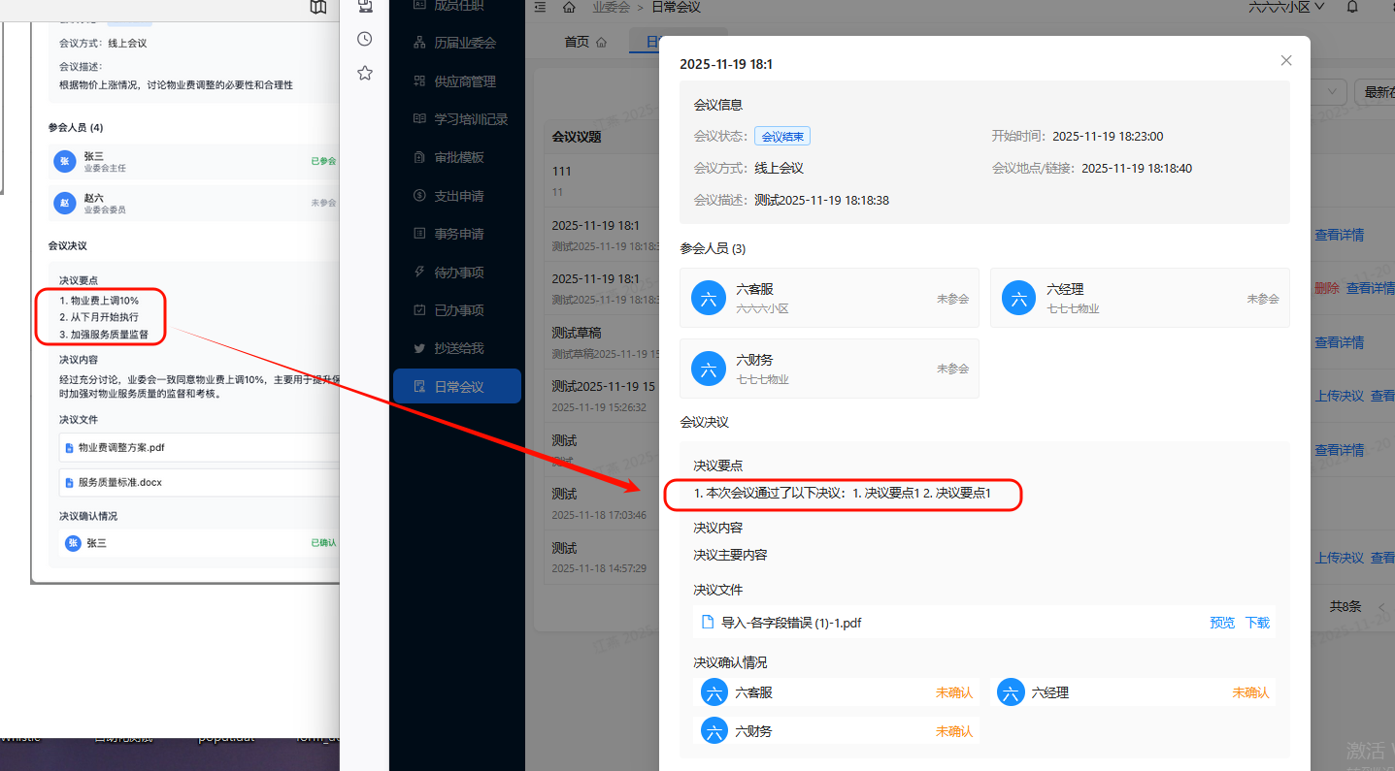Switch to the 首页 tab

coord(584,43)
